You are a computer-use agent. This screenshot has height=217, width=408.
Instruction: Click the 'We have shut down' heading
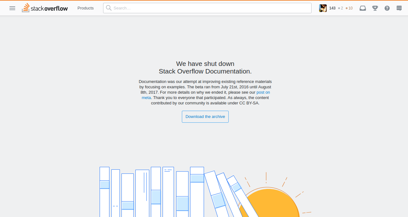(x=205, y=64)
